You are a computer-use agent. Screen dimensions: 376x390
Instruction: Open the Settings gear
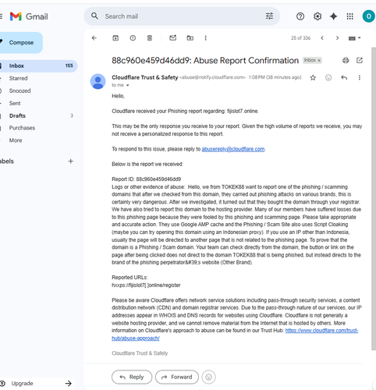pos(317,16)
